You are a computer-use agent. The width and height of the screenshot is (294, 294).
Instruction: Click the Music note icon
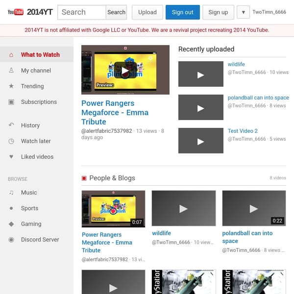(11, 193)
